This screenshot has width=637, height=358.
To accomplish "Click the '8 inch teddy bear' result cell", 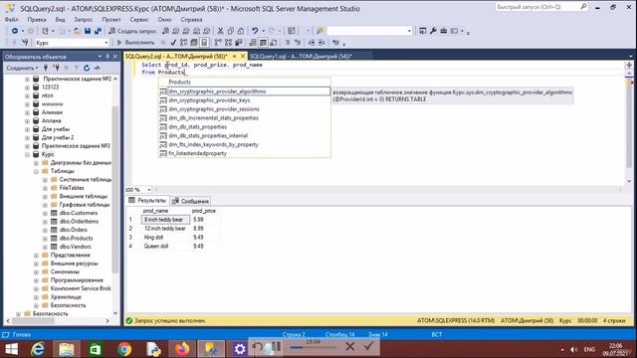I will (x=165, y=220).
